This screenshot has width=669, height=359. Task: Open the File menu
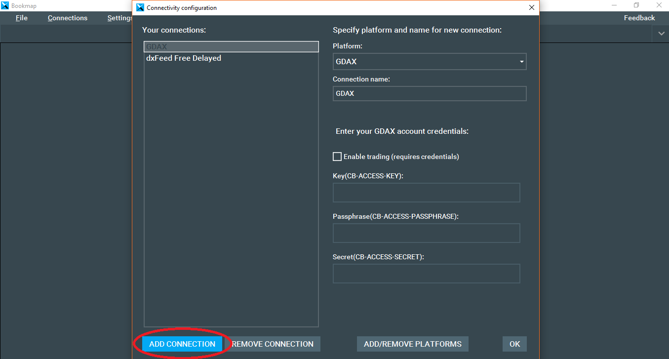21,18
